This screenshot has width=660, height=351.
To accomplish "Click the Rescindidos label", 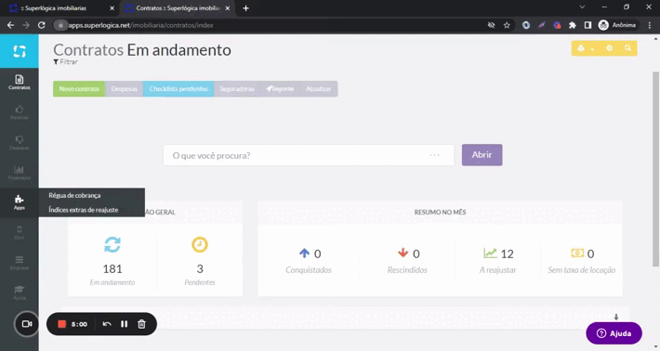I will coord(407,270).
